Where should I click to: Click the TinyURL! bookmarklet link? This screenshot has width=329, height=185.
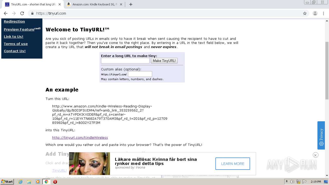click(59, 170)
